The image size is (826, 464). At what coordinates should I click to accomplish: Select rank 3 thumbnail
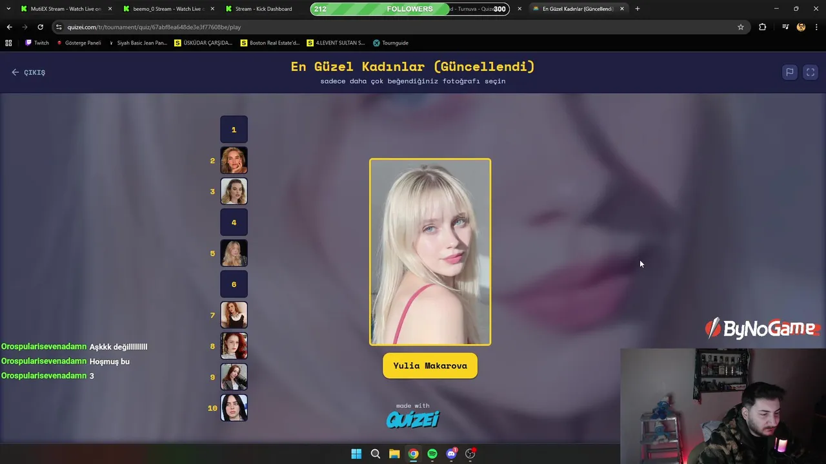(234, 191)
